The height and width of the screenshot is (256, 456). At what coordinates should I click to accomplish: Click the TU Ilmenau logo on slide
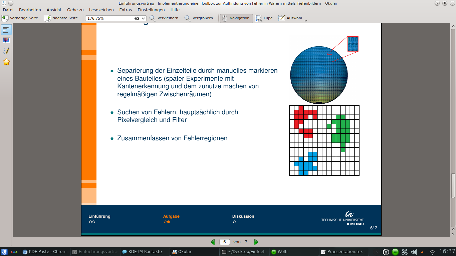point(343,218)
